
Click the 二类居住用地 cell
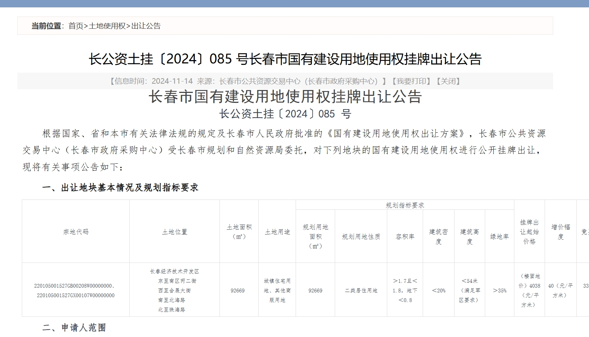(x=361, y=291)
